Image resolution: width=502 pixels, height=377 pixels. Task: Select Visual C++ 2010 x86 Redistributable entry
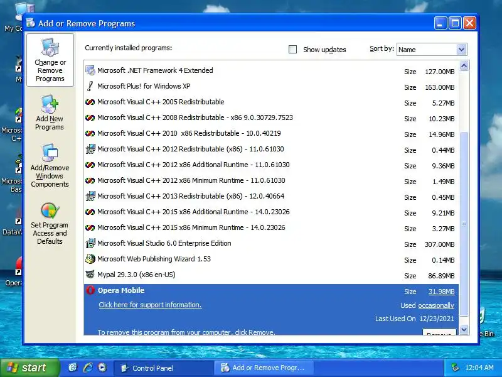pyautogui.click(x=271, y=133)
